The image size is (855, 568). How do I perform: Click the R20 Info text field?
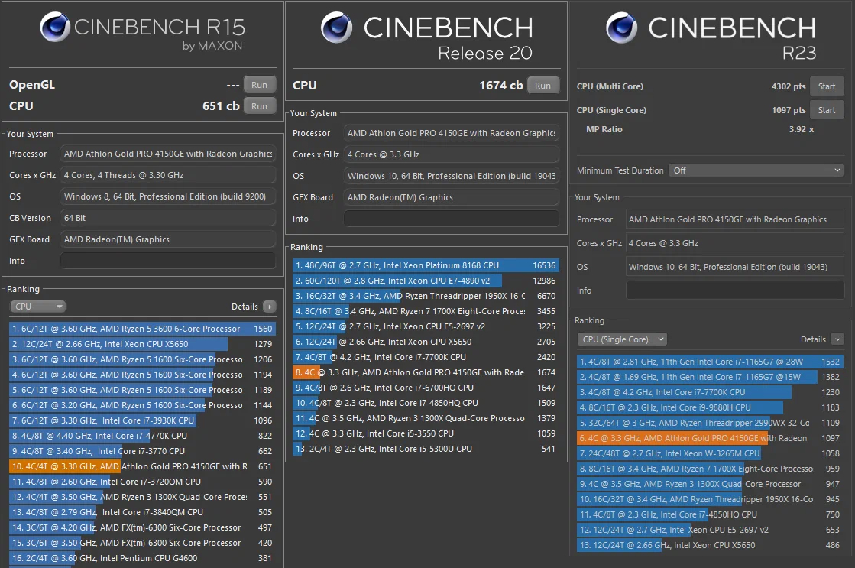451,219
